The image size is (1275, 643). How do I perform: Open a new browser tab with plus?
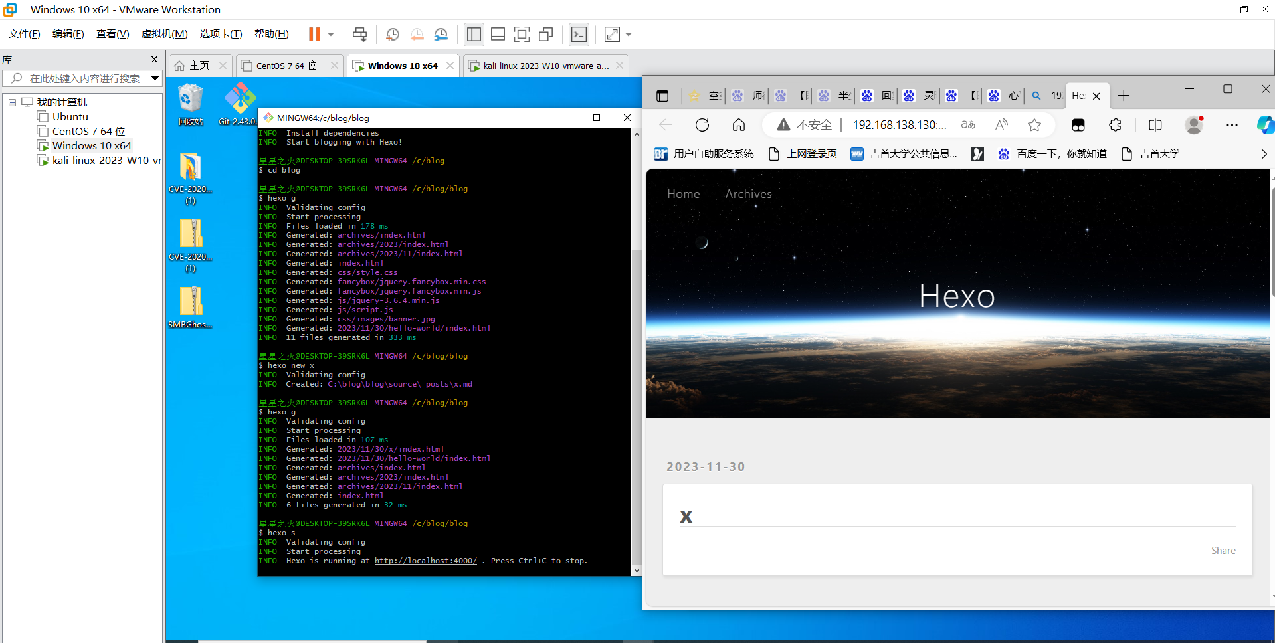(1124, 96)
